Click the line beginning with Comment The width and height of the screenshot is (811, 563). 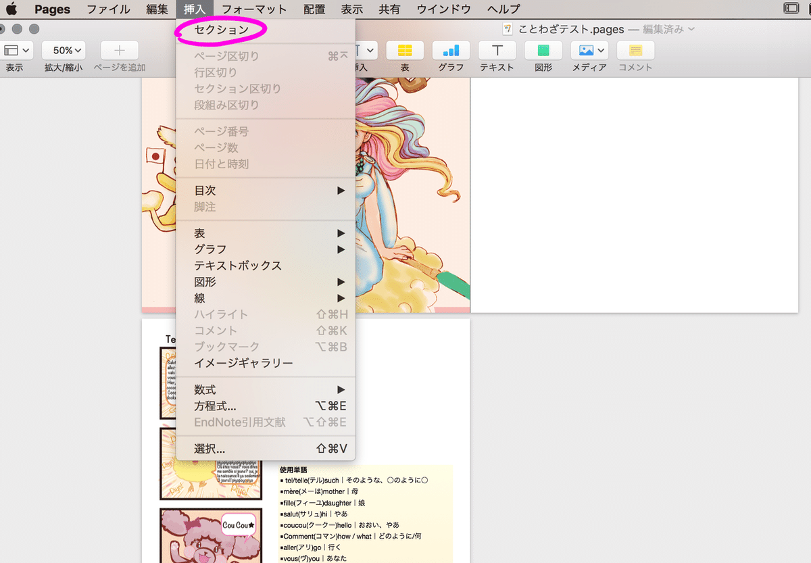pos(351,536)
